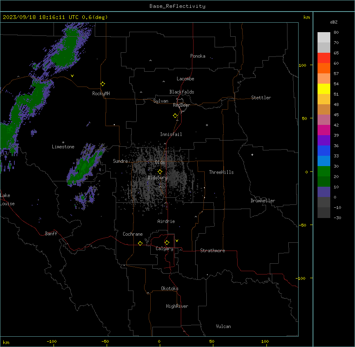Click the green echo cell west of Sundre
This screenshot has width=355, height=347.
pyautogui.click(x=86, y=165)
